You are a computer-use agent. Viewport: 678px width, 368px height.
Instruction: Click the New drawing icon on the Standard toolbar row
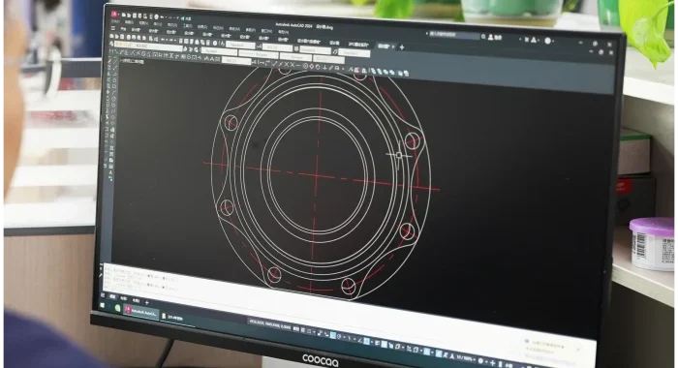pos(111,36)
